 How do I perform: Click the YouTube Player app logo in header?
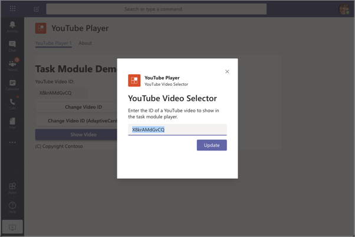(41, 28)
